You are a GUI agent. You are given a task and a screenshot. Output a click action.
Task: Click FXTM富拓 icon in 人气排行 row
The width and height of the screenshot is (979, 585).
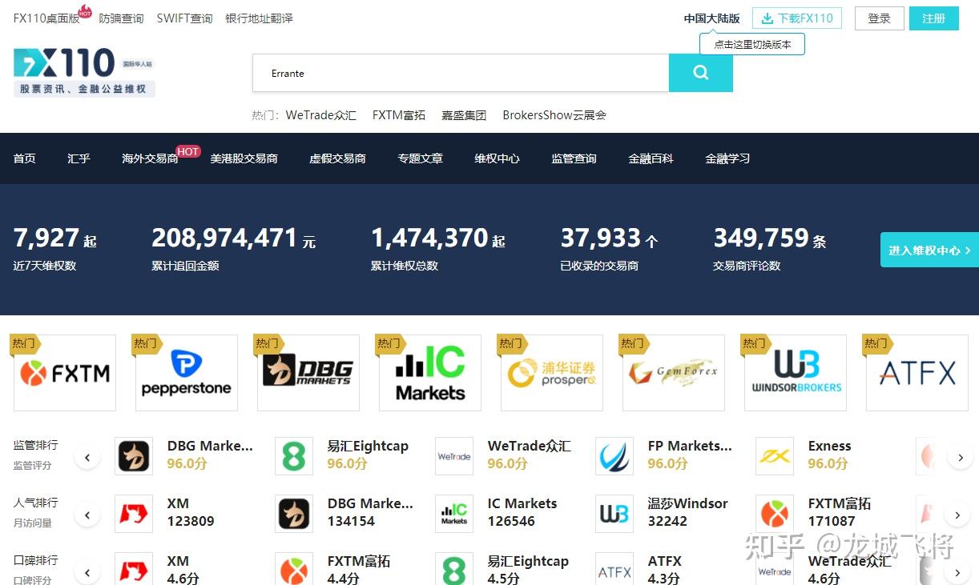click(x=775, y=514)
